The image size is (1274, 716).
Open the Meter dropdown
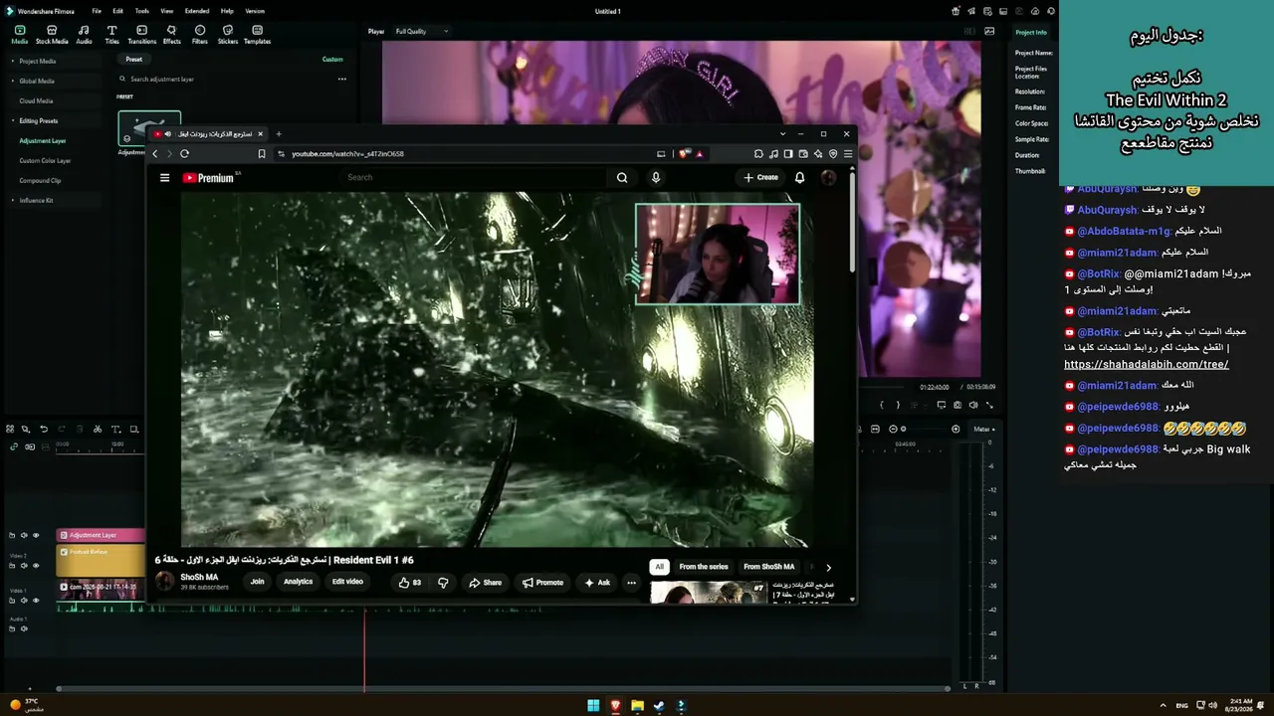pyautogui.click(x=984, y=429)
